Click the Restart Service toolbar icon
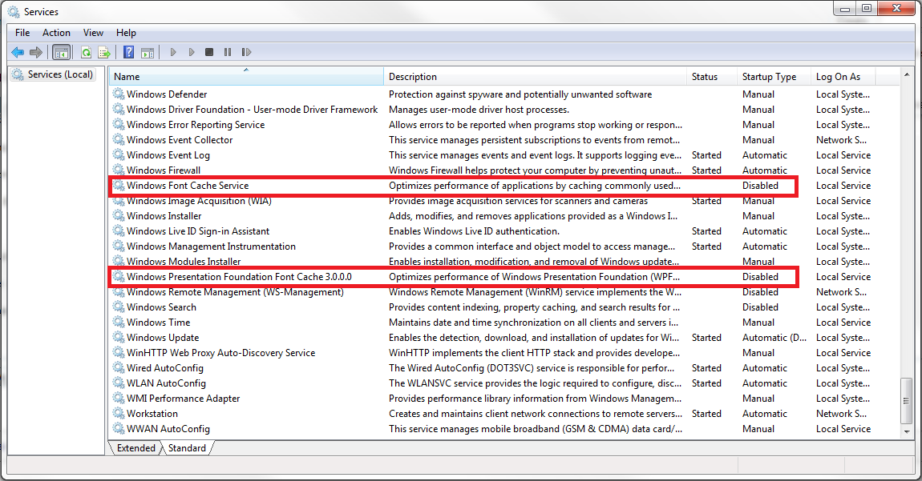Viewport: 922px width, 481px height. [245, 52]
